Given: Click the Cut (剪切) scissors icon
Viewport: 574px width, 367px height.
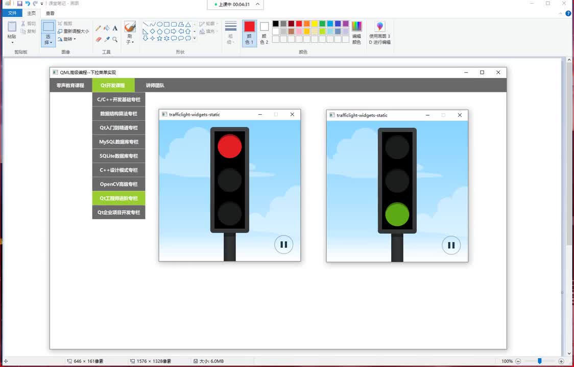Looking at the screenshot, I should click(23, 23).
